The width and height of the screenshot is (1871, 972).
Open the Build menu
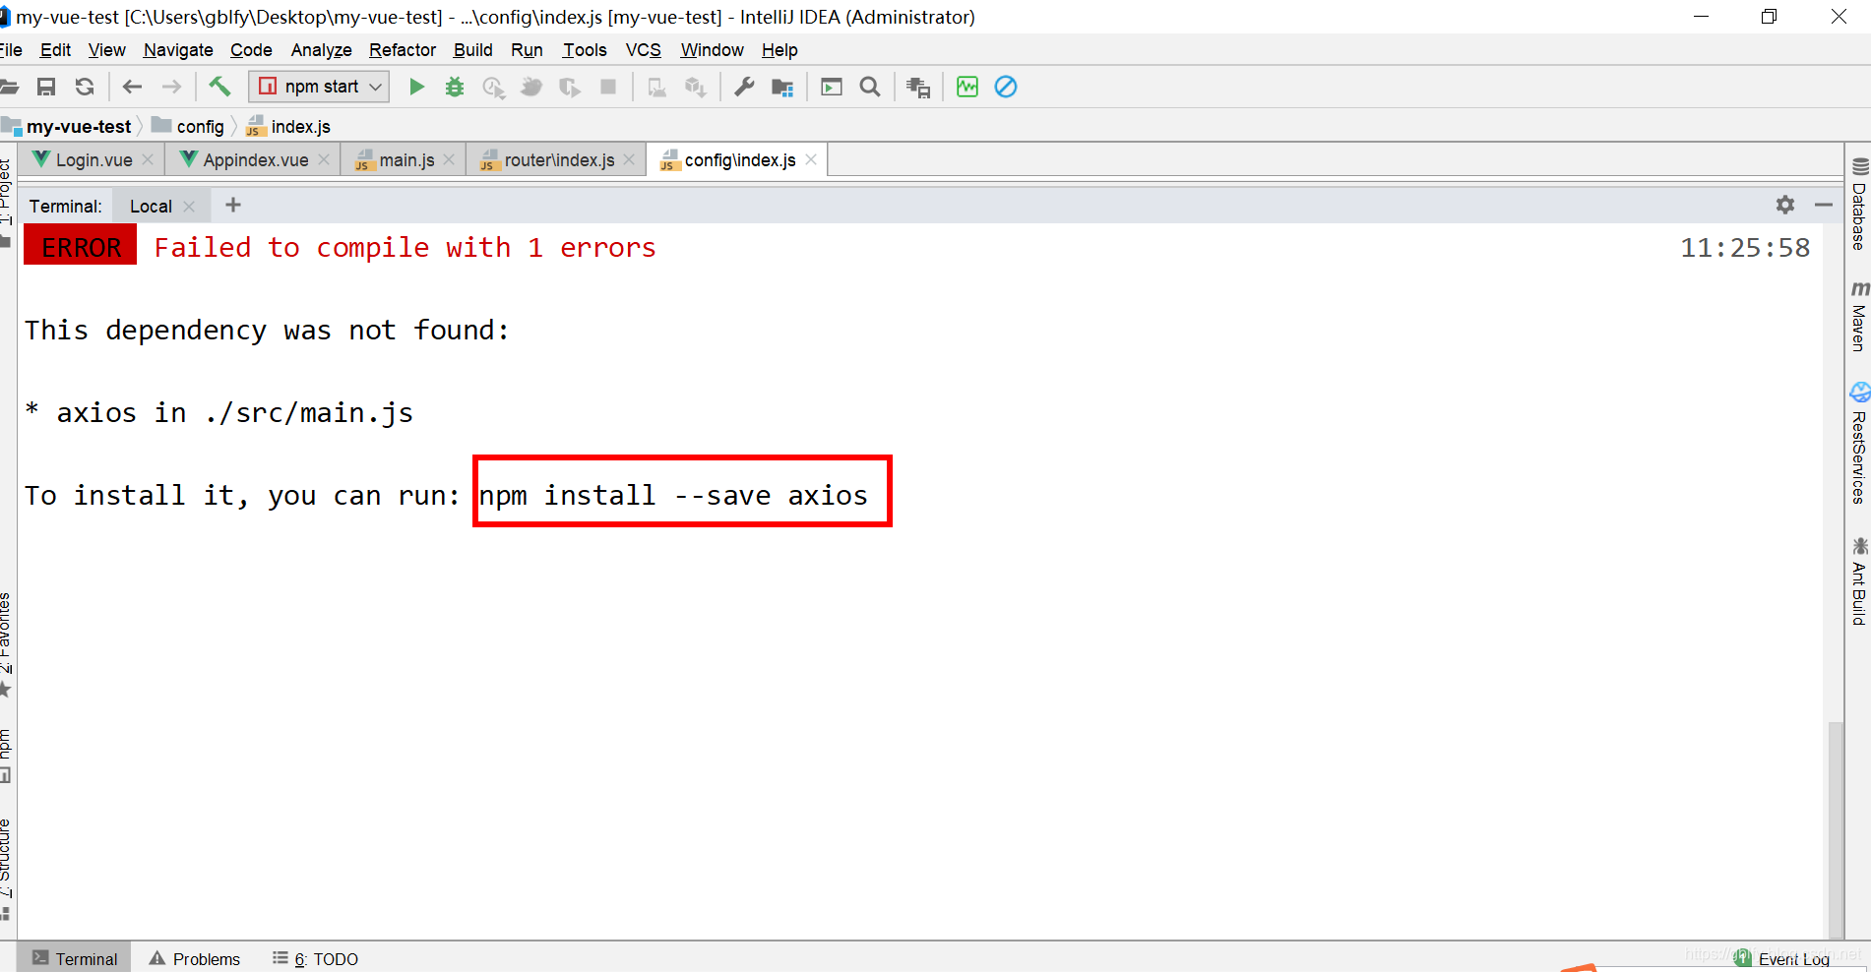coord(472,50)
